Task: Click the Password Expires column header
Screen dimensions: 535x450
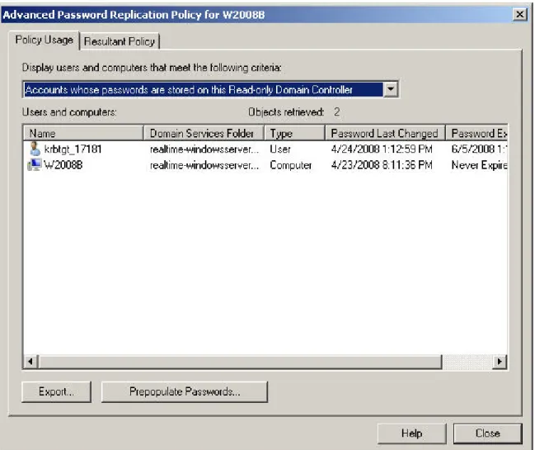Action: [476, 133]
